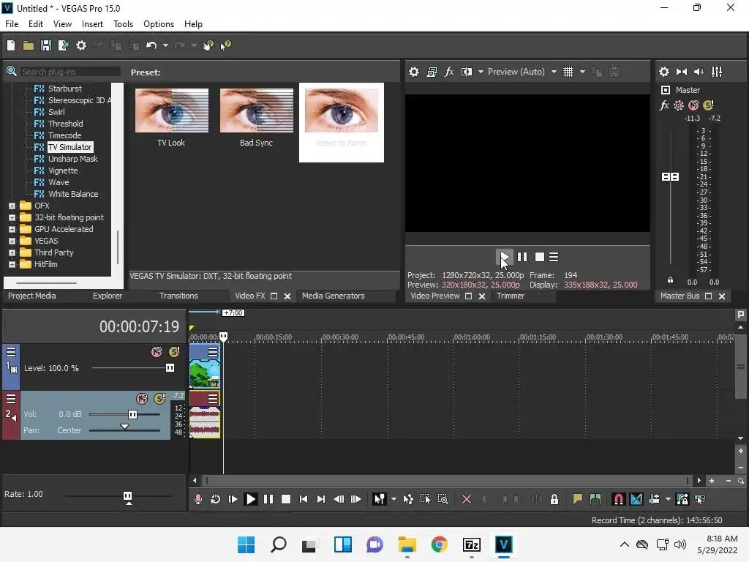Image resolution: width=749 pixels, height=562 pixels.
Task: Save the project using the floppy disk icon
Action: click(46, 45)
